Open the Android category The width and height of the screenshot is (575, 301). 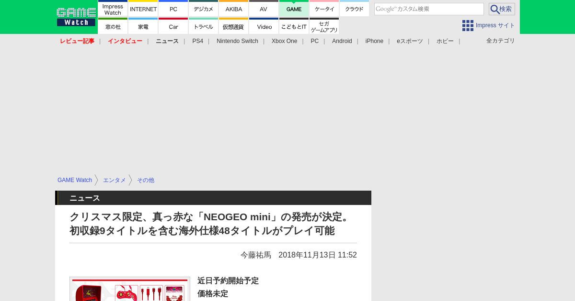pyautogui.click(x=342, y=41)
